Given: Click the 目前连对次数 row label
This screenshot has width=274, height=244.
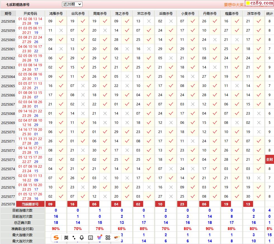Looking at the screenshot, I should 22,217.
